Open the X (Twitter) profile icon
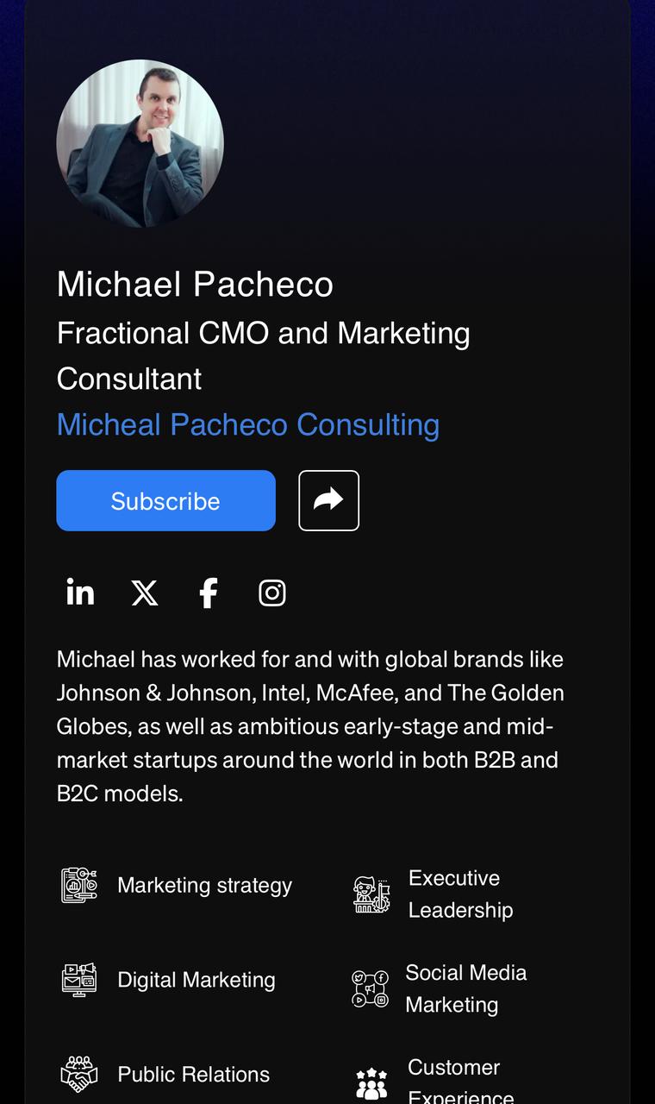655x1104 pixels. 145,593
